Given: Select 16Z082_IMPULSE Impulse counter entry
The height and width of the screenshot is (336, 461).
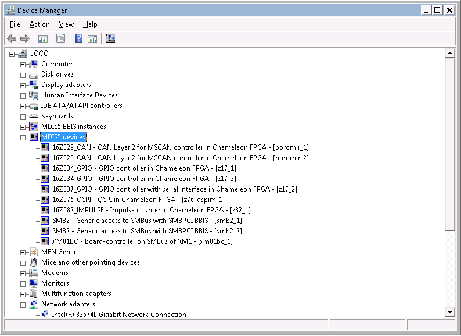Looking at the screenshot, I should [x=151, y=210].
